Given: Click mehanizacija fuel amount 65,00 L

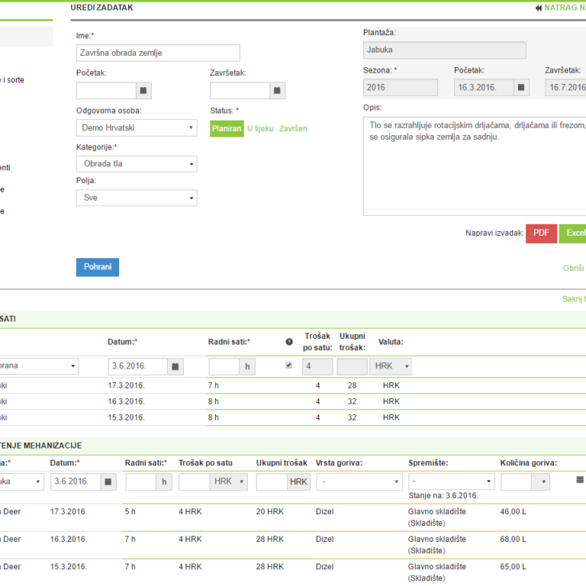Looking at the screenshot, I should pyautogui.click(x=513, y=568).
